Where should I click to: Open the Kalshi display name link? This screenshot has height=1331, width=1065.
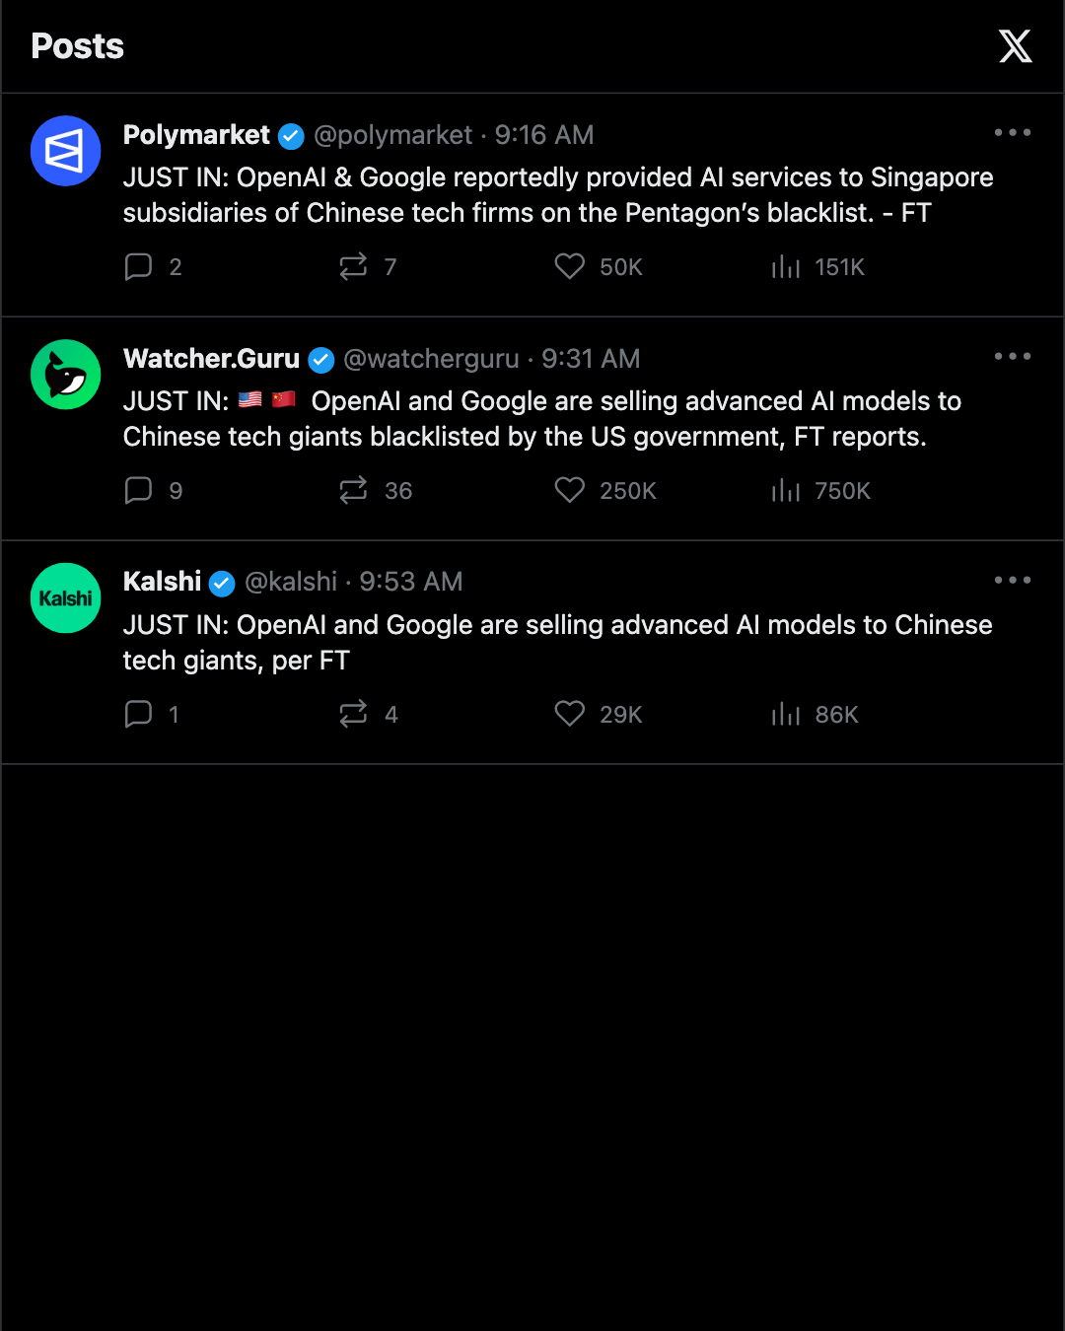(x=162, y=582)
